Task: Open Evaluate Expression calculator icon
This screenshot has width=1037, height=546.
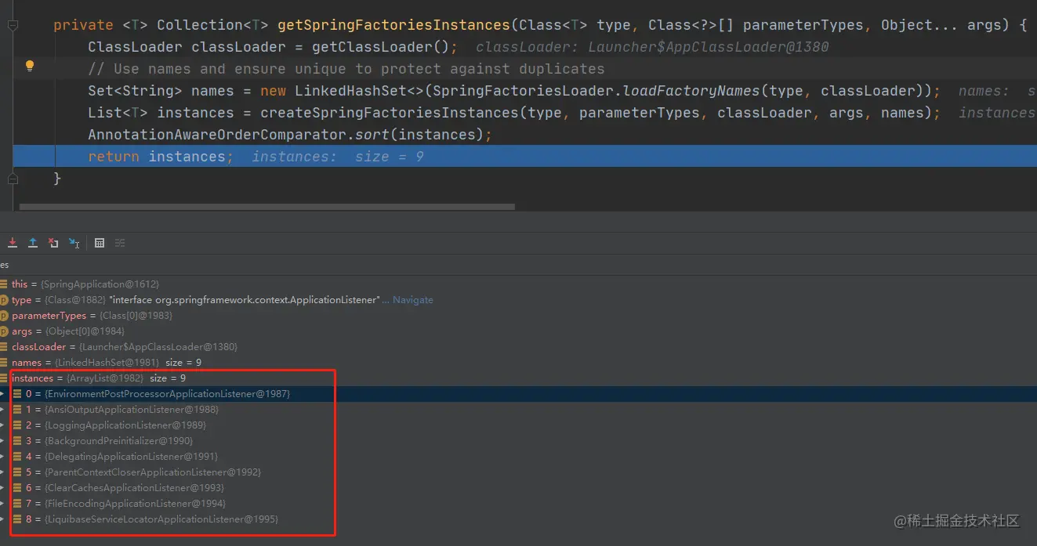Action: (x=100, y=243)
